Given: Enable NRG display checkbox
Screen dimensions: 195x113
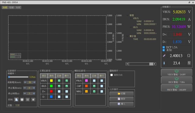Looking at the screenshot, I should 102,91.
